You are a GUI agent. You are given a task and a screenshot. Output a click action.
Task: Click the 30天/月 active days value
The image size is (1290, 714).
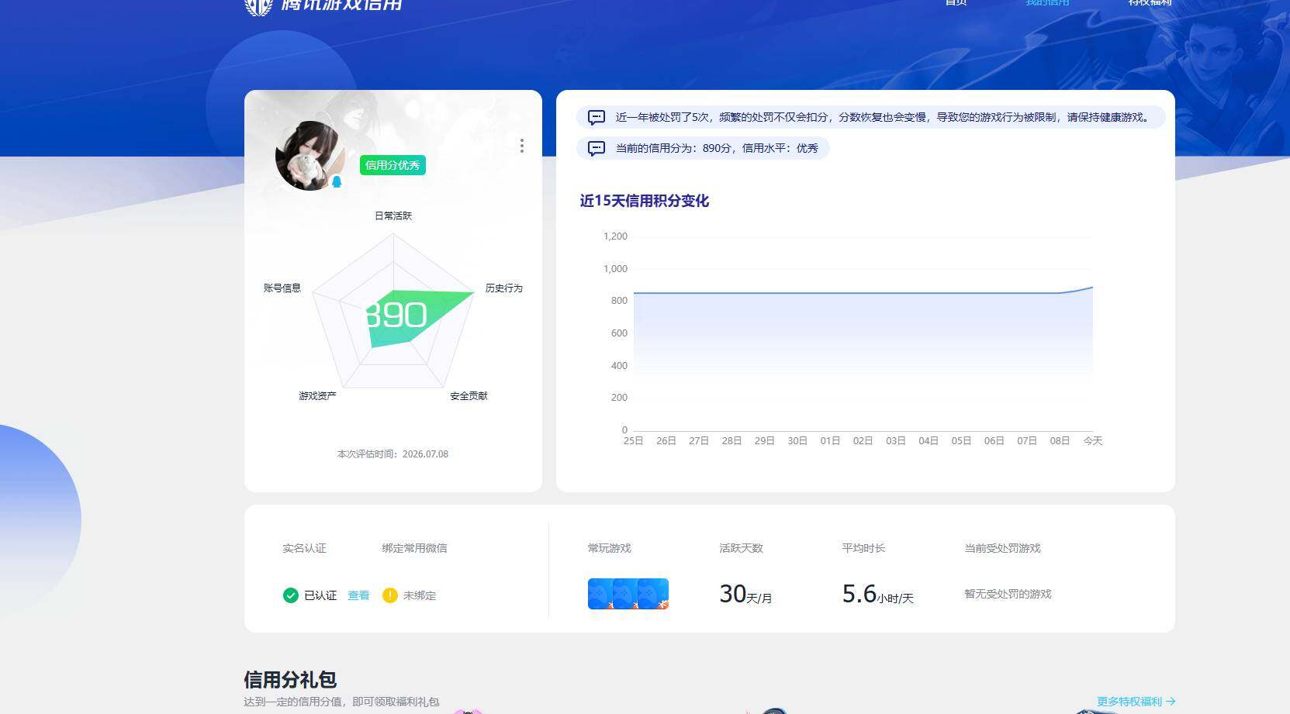coord(746,594)
